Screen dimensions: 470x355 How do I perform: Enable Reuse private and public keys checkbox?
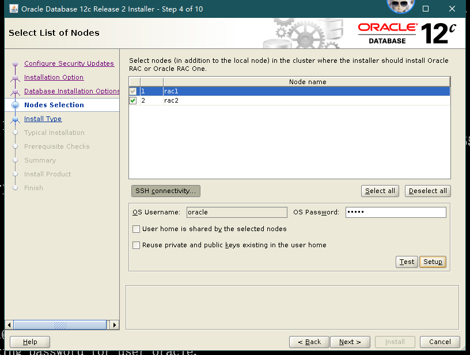pos(136,246)
